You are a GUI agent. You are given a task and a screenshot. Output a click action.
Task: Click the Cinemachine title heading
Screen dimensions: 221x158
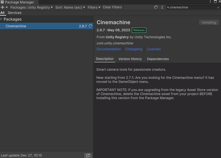[113, 22]
